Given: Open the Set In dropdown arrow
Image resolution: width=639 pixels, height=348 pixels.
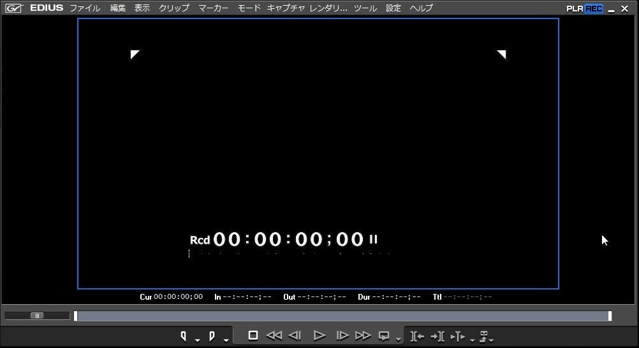Looking at the screenshot, I should pyautogui.click(x=197, y=340).
